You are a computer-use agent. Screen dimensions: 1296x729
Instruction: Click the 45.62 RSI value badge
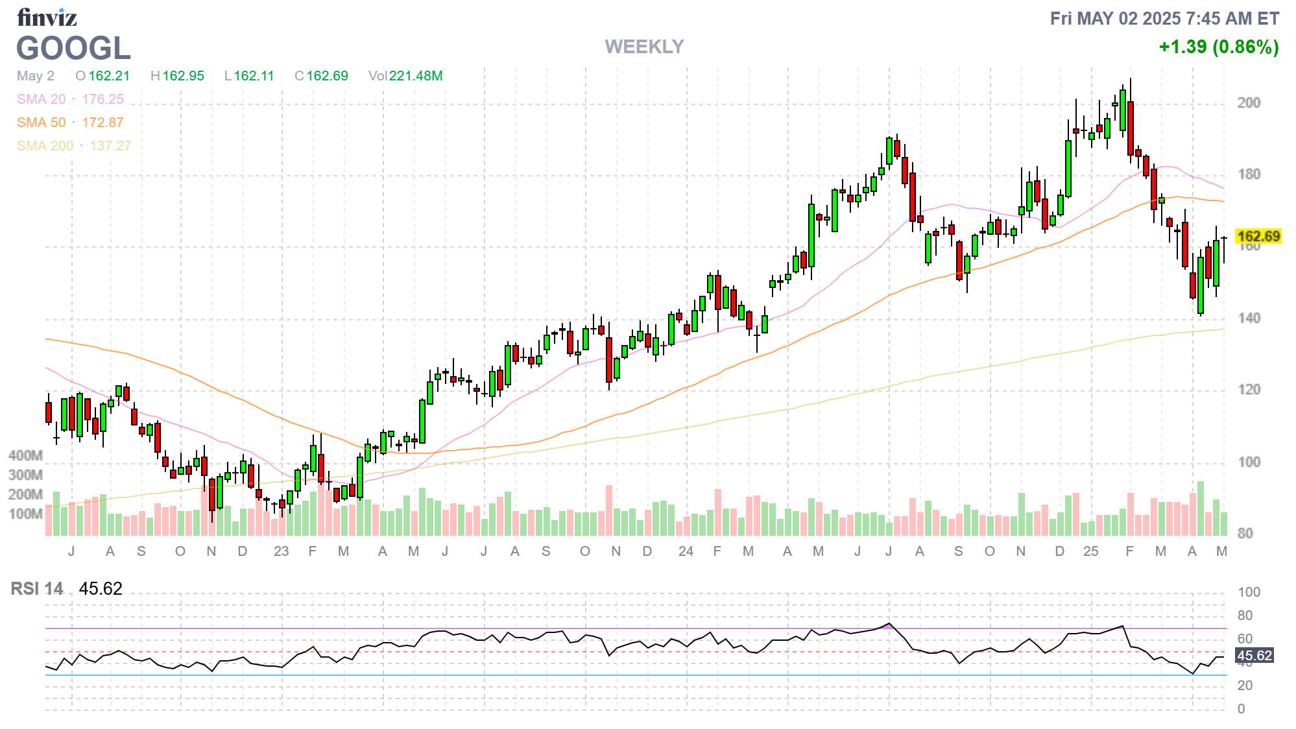click(x=1254, y=655)
